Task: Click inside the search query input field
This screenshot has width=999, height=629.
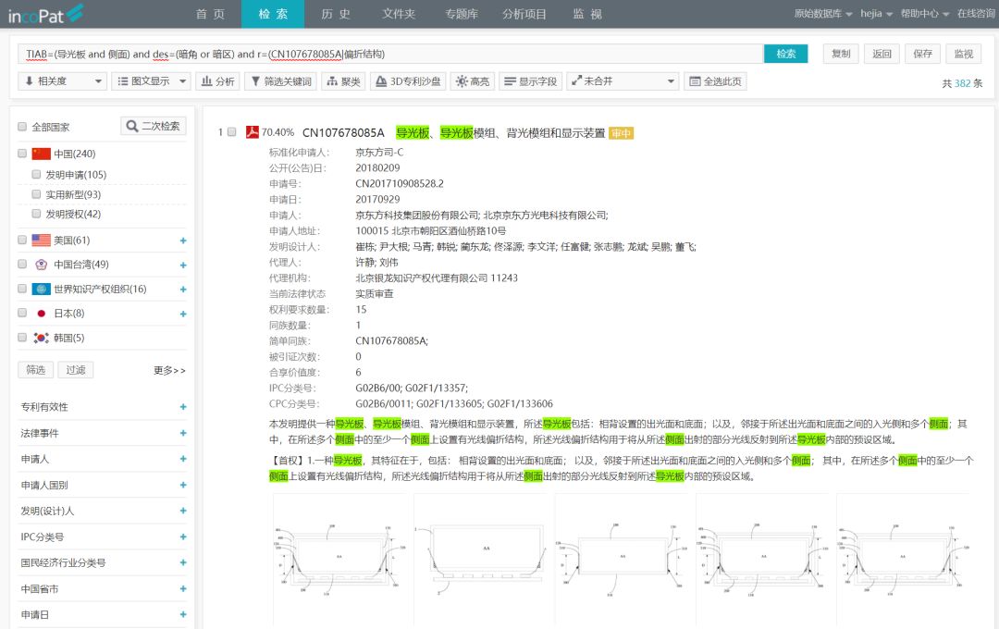Action: 370,55
